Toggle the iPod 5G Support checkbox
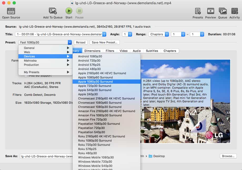 (x=26, y=76)
